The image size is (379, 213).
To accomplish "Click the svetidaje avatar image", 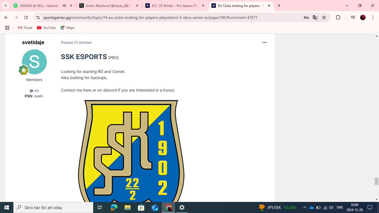I will click(x=34, y=62).
